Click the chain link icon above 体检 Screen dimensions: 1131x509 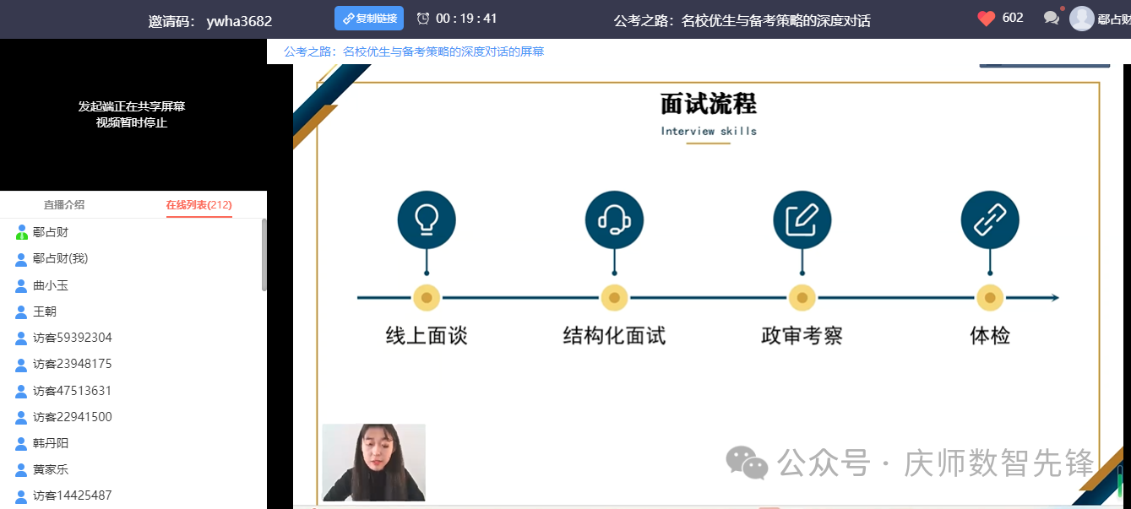989,221
